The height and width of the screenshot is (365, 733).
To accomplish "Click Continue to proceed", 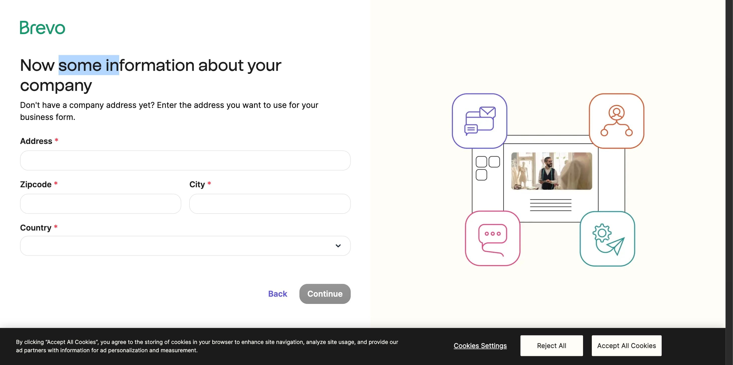I will pyautogui.click(x=325, y=294).
